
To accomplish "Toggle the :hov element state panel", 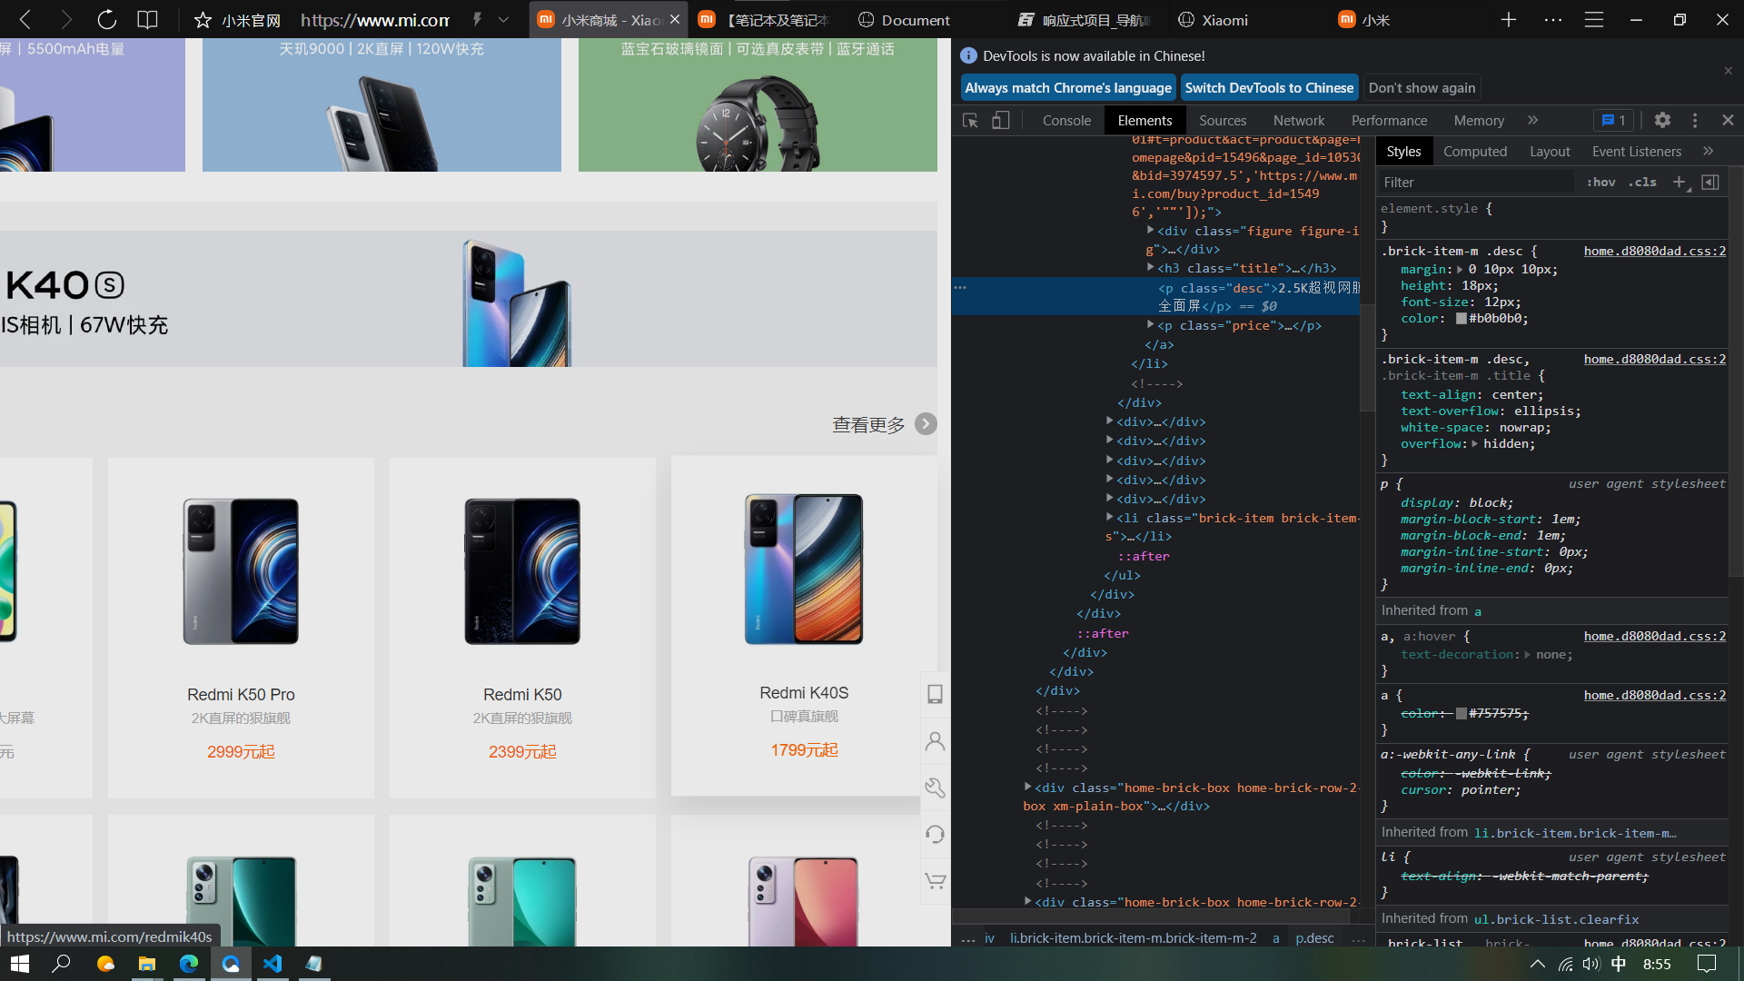I will pyautogui.click(x=1600, y=182).
